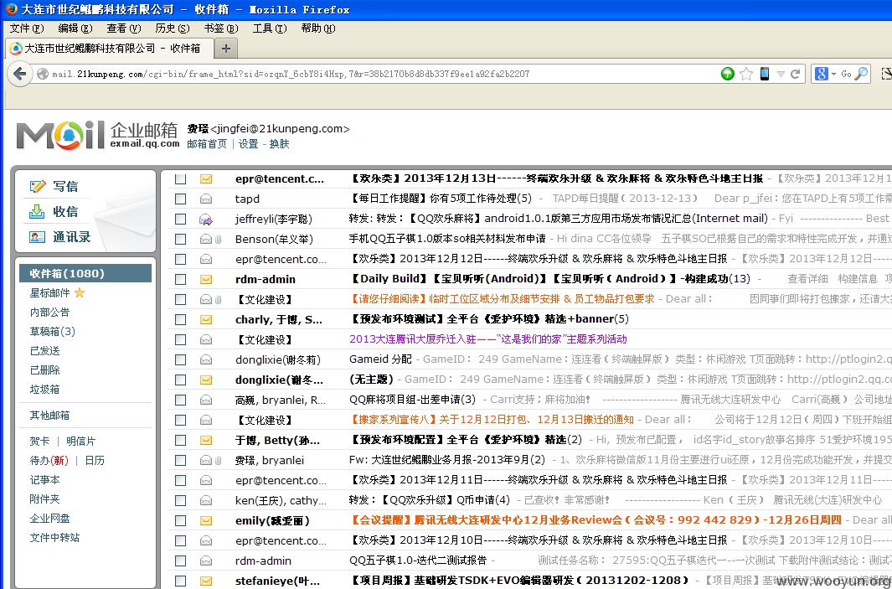This screenshot has width=892, height=589.
Task: Click the green plus icon in address bar
Action: (x=728, y=74)
